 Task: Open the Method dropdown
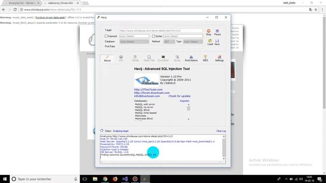pos(169,42)
